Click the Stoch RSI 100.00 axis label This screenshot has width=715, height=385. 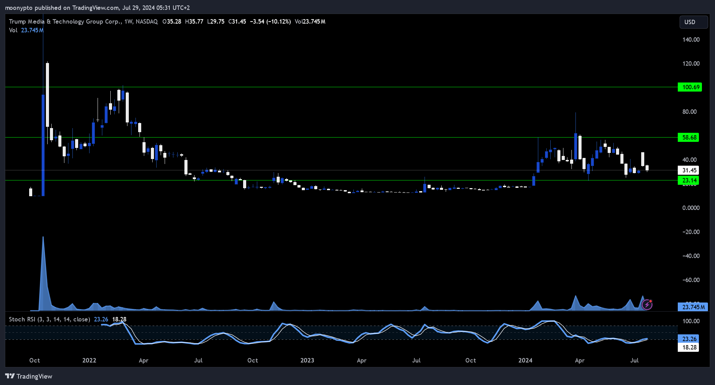point(691,321)
